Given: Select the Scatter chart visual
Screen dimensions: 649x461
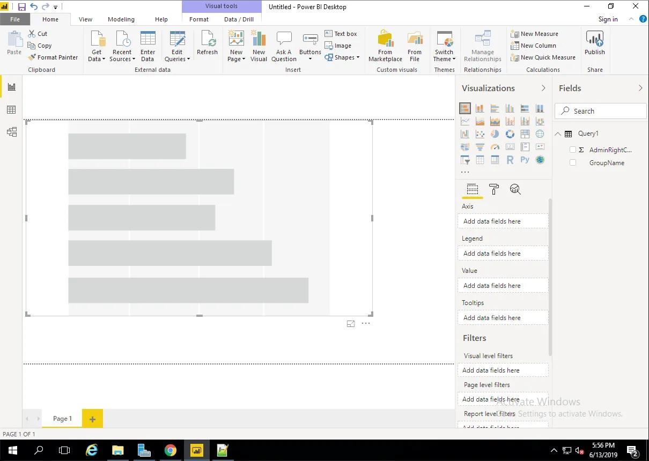Looking at the screenshot, I should click(x=480, y=134).
